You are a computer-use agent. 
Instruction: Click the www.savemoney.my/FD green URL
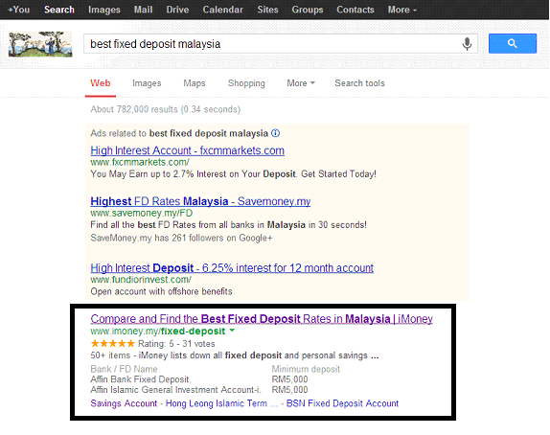[142, 213]
